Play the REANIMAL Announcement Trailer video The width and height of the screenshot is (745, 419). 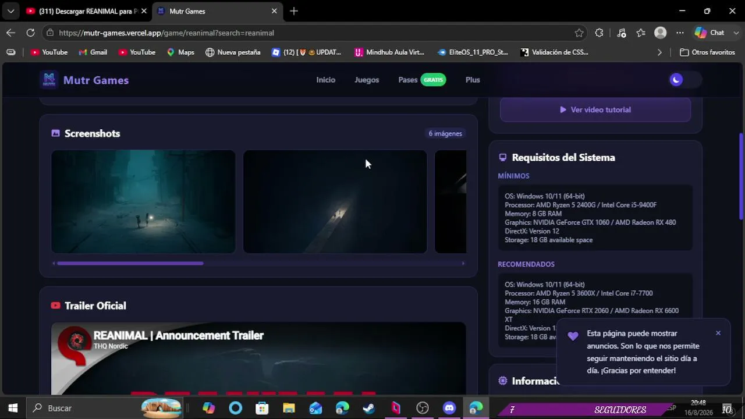click(258, 359)
